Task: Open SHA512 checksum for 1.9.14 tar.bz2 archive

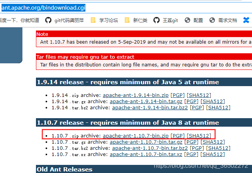Action: tap(218, 108)
